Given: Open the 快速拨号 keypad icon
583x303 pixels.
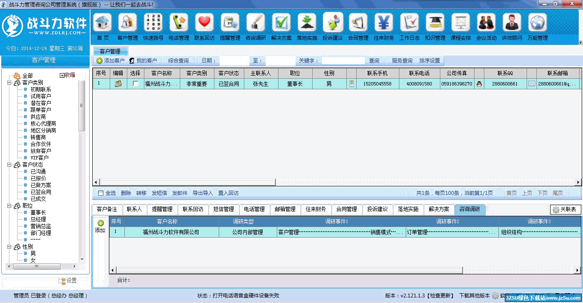Looking at the screenshot, I should coord(153,23).
